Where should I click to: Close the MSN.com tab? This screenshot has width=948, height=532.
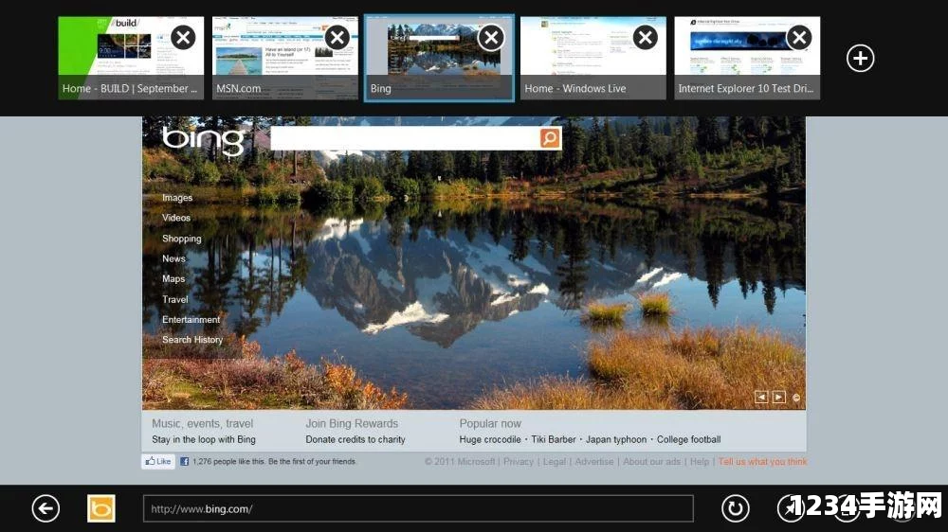[x=337, y=38]
